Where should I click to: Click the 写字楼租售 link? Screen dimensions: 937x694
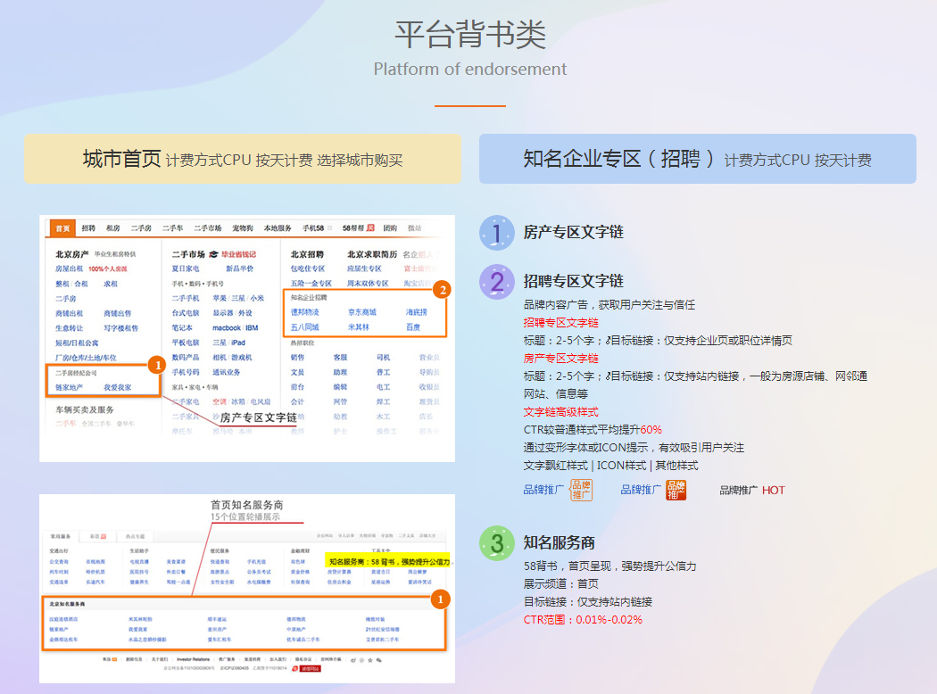pos(120,328)
